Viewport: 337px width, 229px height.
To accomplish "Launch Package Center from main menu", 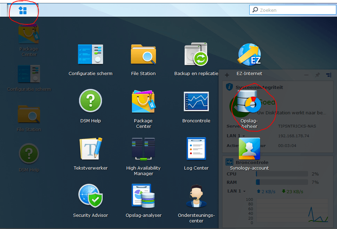I will pos(143,109).
